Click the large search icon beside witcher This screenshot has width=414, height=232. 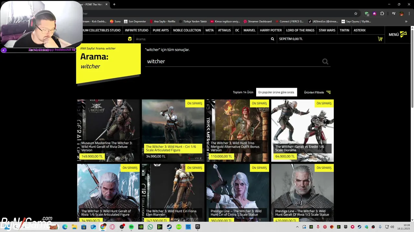(325, 62)
